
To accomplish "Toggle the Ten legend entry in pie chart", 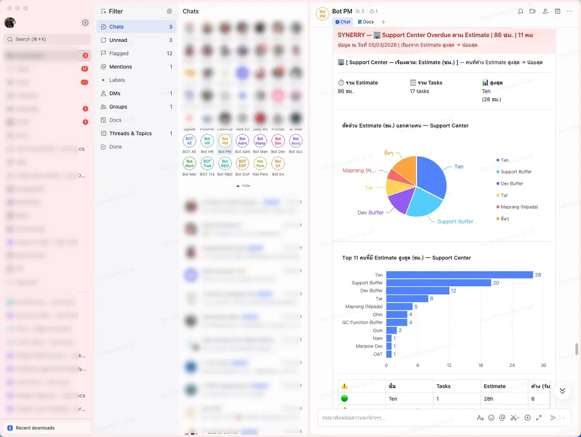I will [504, 160].
